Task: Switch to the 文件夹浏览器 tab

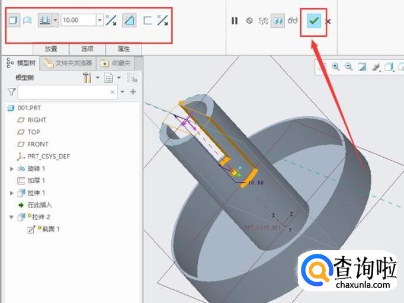Action: tap(68, 63)
